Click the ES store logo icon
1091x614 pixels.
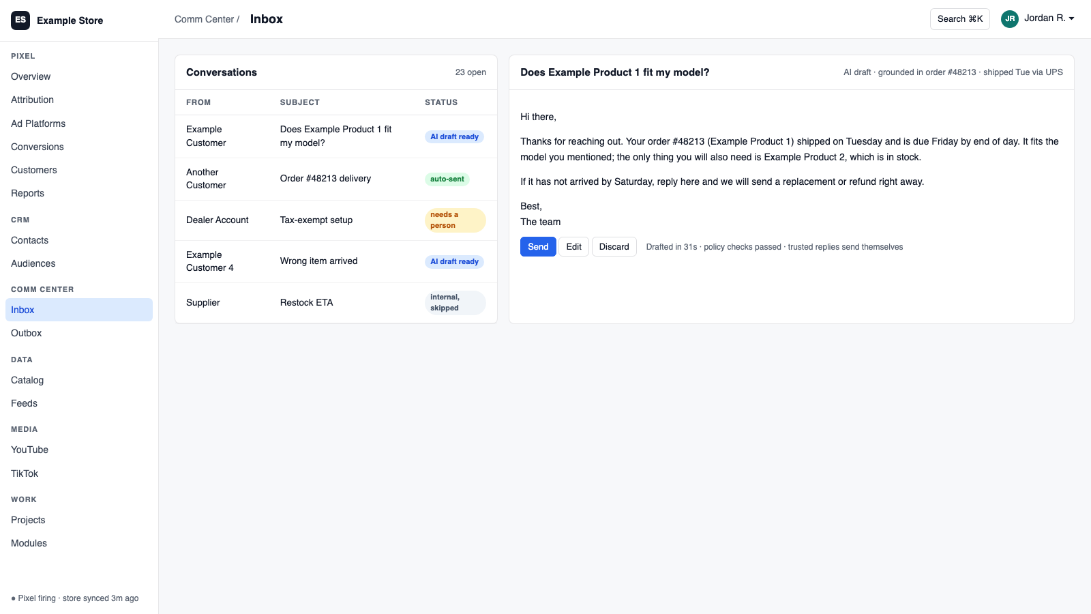[20, 20]
